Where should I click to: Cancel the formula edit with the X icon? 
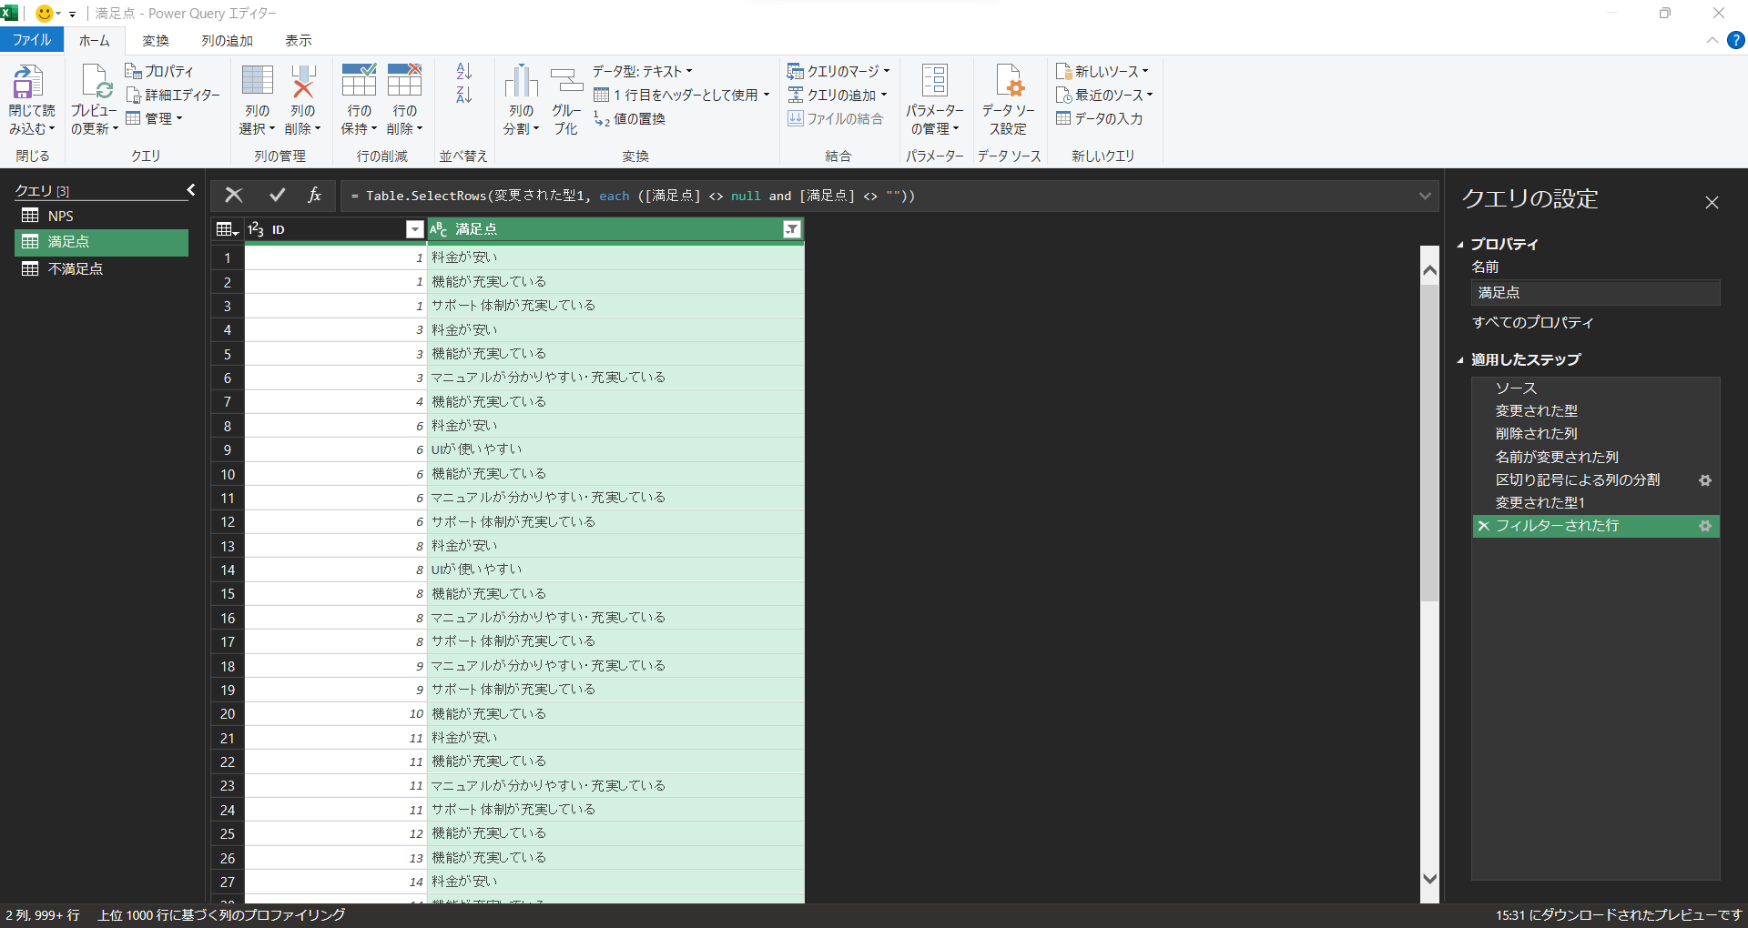tap(234, 195)
